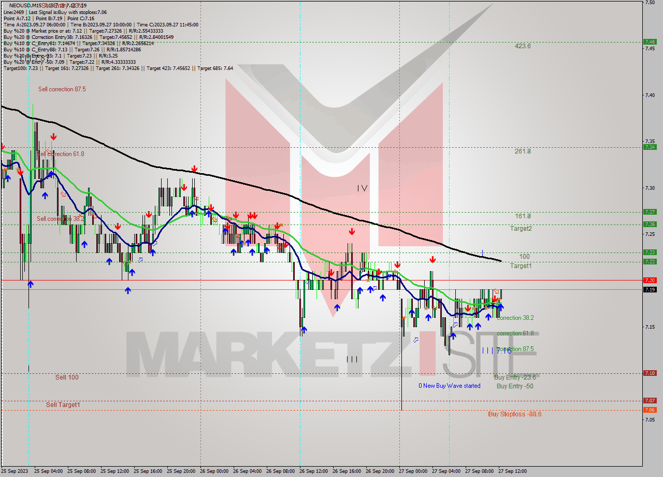
Task: Click the dark red 7.07 price tag
Action: tap(650, 401)
